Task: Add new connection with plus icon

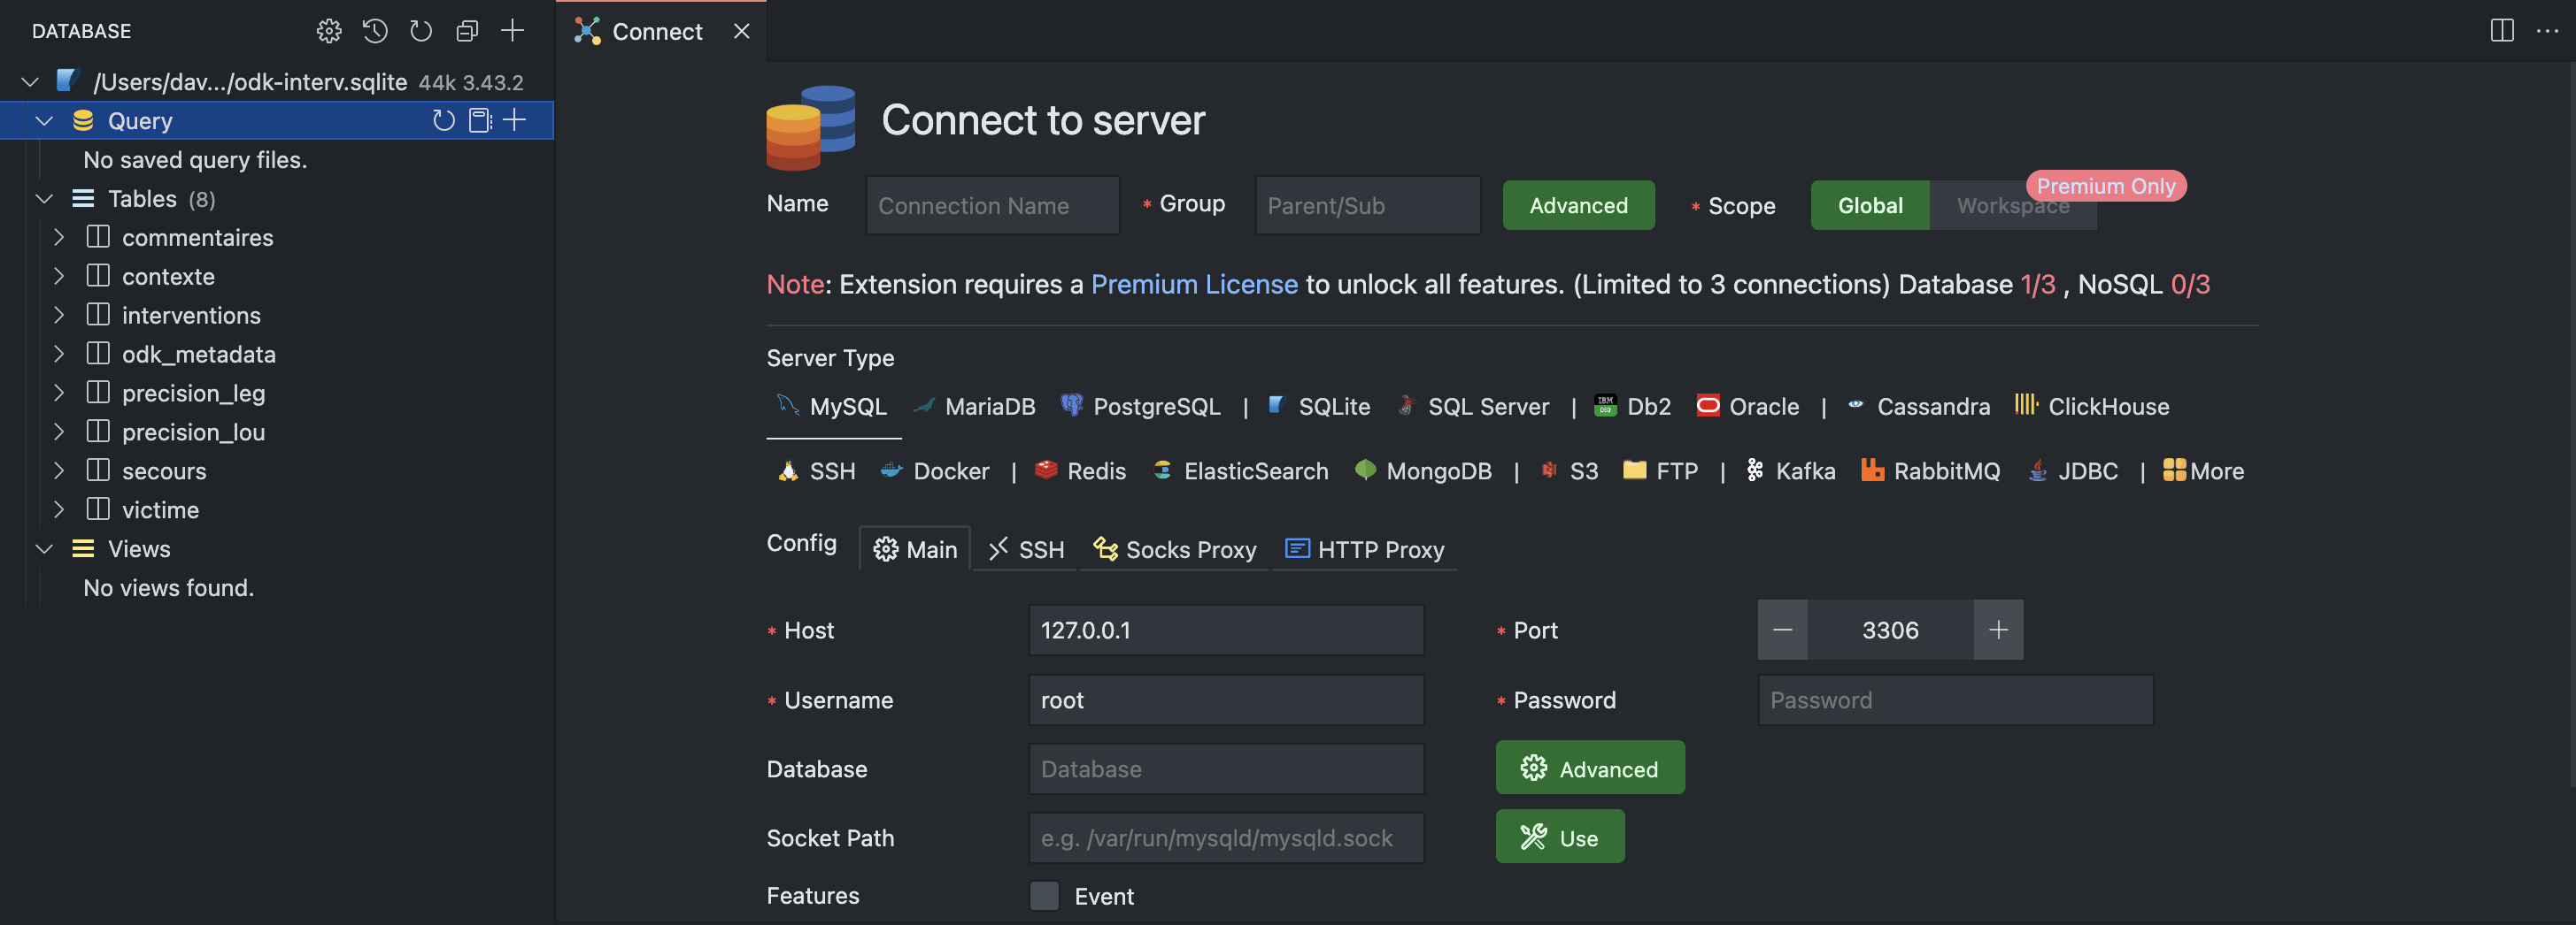Action: click(513, 31)
